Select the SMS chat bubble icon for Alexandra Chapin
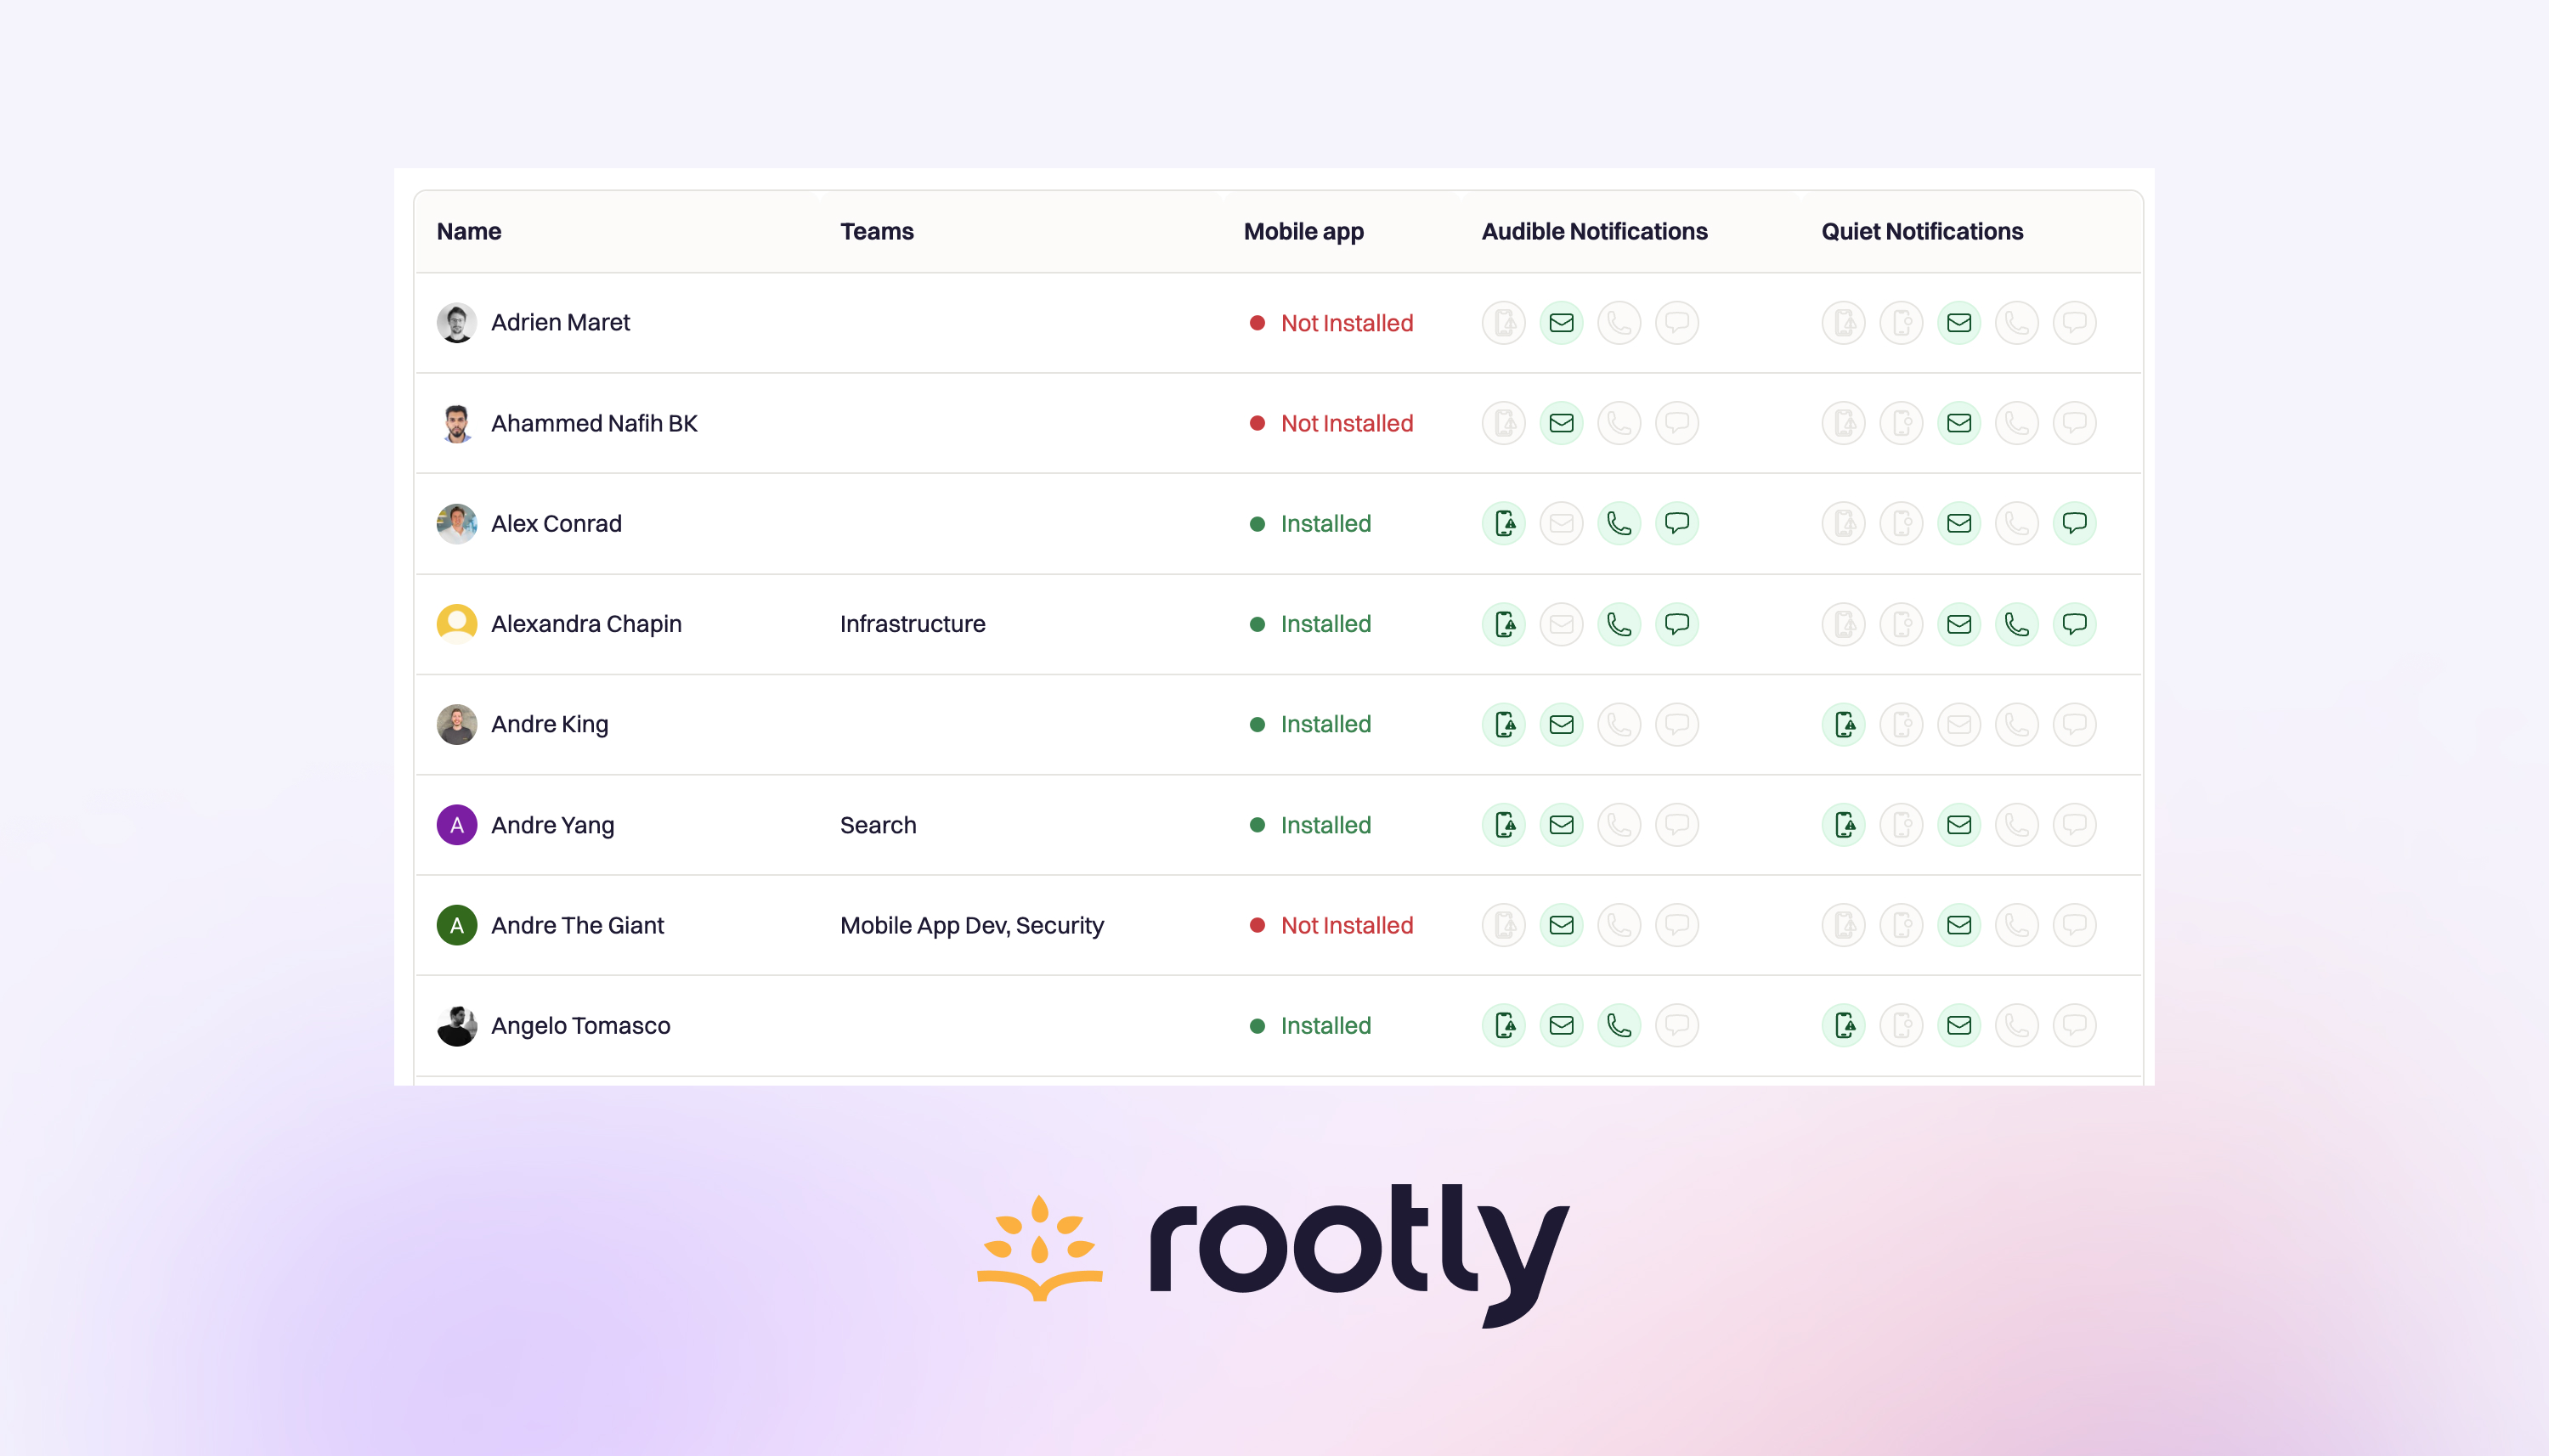Viewport: 2549px width, 1456px height. pos(1676,623)
